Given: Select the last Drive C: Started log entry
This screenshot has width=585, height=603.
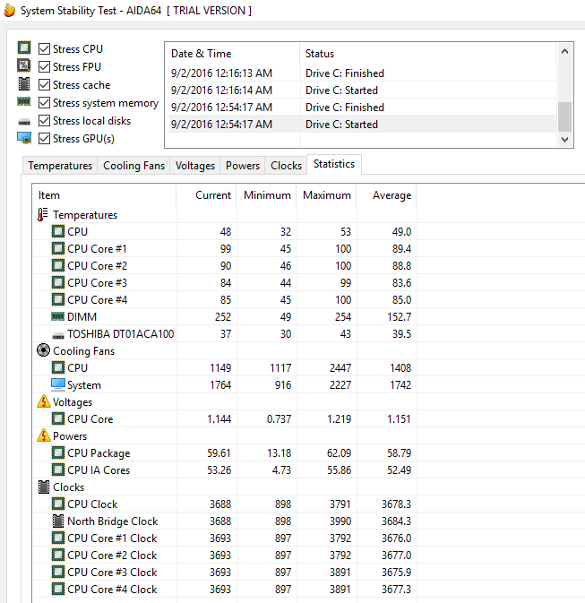Looking at the screenshot, I should click(341, 125).
